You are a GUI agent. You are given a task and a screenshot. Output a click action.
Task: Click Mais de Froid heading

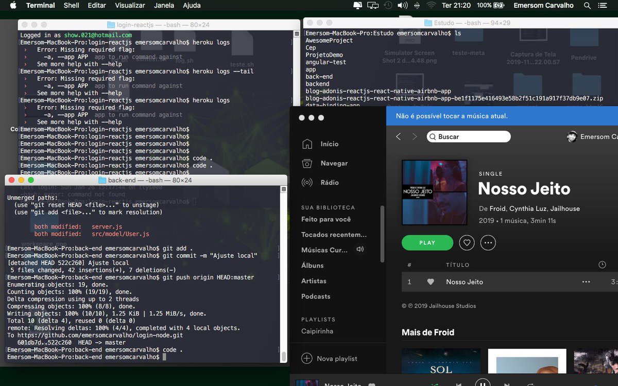coord(428,332)
